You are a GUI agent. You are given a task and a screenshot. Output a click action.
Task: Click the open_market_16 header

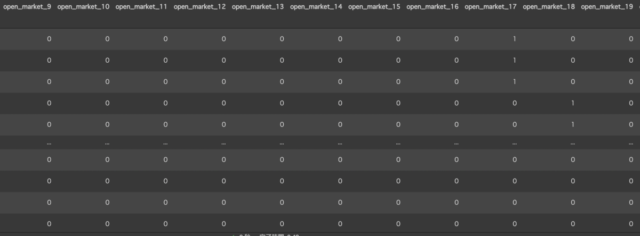(x=432, y=7)
